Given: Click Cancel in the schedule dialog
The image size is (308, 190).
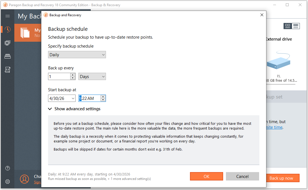Looking at the screenshot, I should [x=243, y=176].
